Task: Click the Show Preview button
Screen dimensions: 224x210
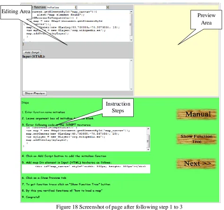Action: 34,93
